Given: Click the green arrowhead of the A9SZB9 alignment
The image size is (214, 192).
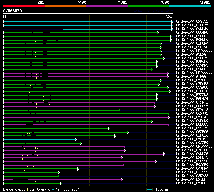Looking at the screenshot, I should coord(81,143).
